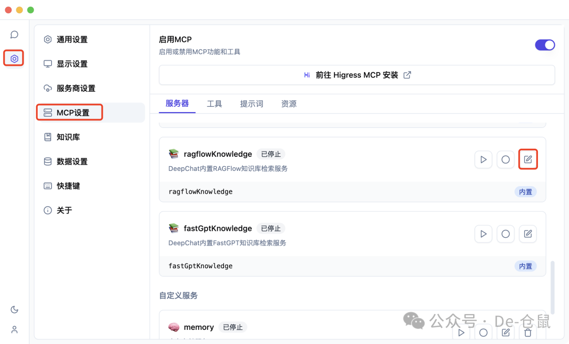The height and width of the screenshot is (344, 569).
Task: Toggle the circle control next to fastGptKnowledge
Action: (x=505, y=234)
